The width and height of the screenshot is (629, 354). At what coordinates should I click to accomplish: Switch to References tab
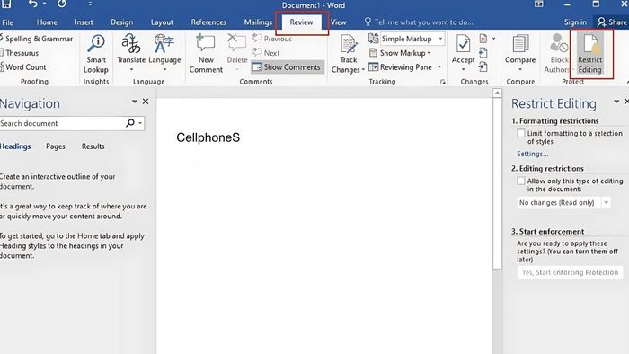click(x=208, y=22)
